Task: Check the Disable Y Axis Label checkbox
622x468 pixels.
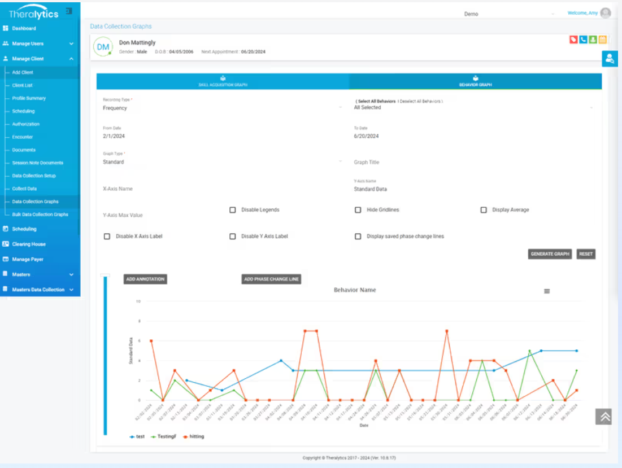Action: point(232,236)
